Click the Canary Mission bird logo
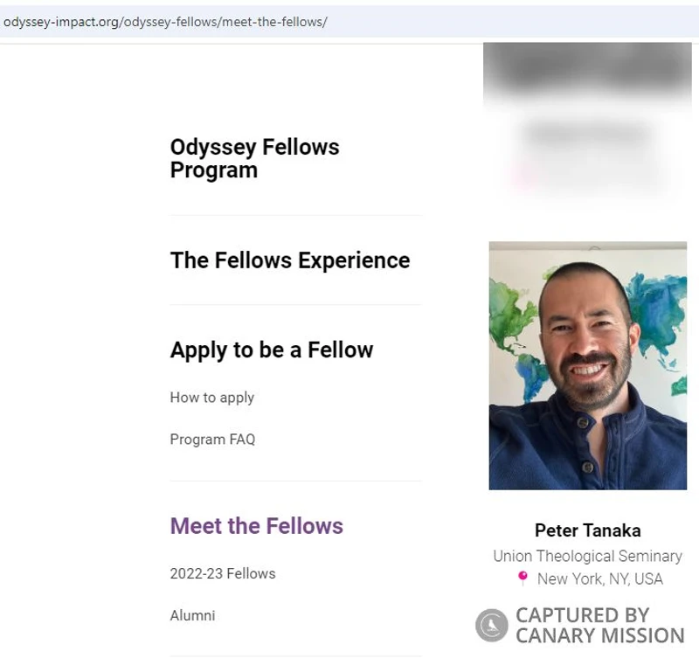This screenshot has height=672, width=699. [x=491, y=626]
